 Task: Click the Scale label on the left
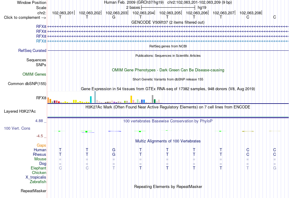point(41,8)
